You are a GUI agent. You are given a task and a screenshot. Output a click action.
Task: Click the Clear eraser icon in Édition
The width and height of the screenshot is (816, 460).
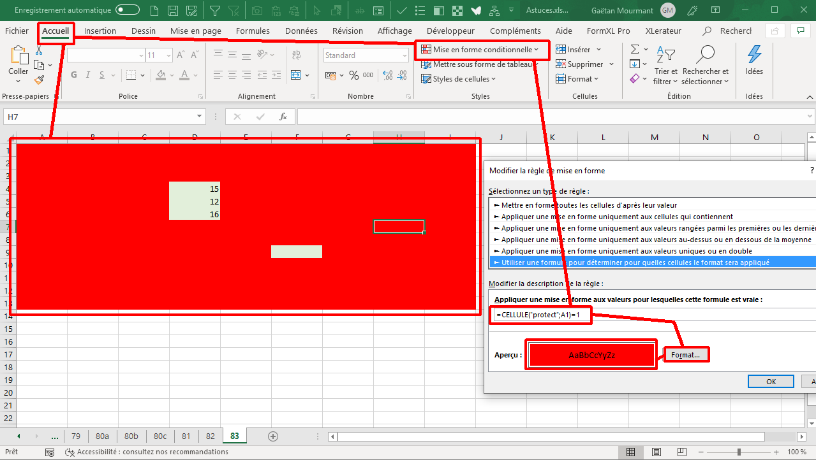[x=635, y=79]
